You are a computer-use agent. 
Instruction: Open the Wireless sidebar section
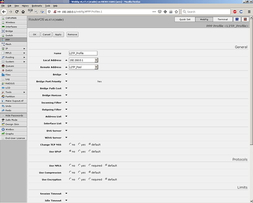[13, 22]
